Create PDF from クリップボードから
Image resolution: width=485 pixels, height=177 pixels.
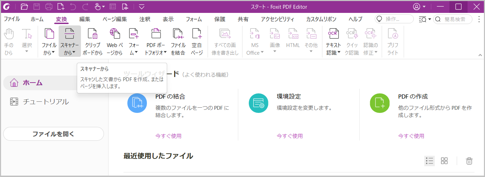click(x=92, y=42)
